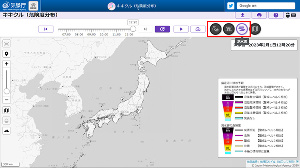This screenshot has width=300, height=168.
Task: Refresh to the latest data
Action: (162, 29)
